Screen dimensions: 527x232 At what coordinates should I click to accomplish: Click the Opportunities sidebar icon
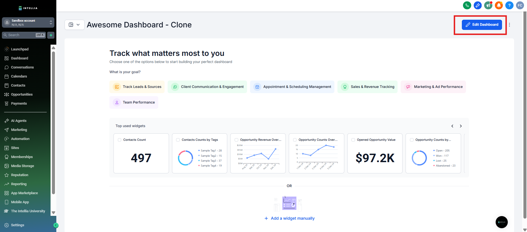7,94
